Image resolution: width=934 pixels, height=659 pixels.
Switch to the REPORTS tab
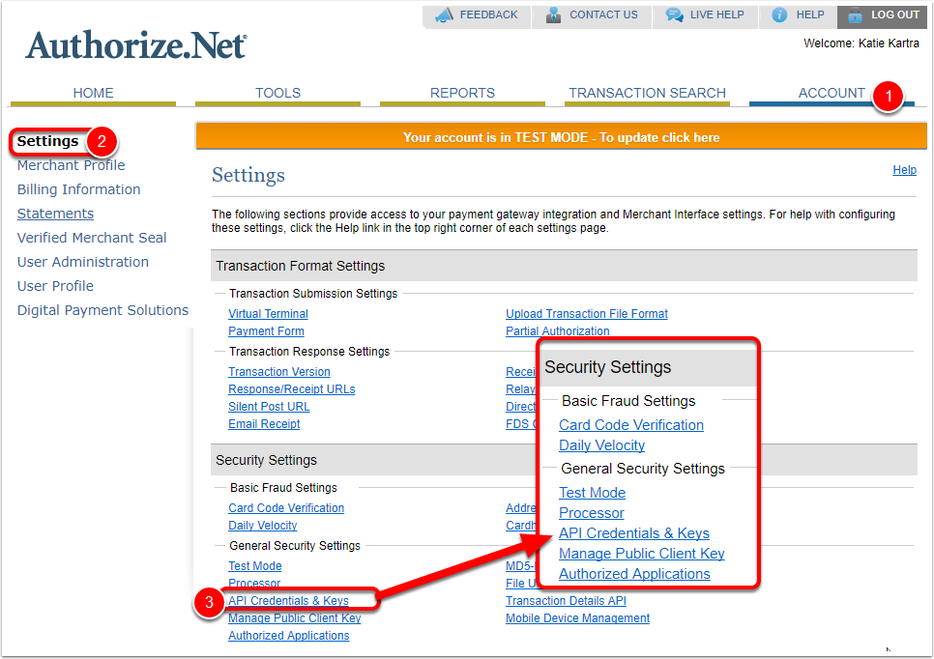pos(462,94)
